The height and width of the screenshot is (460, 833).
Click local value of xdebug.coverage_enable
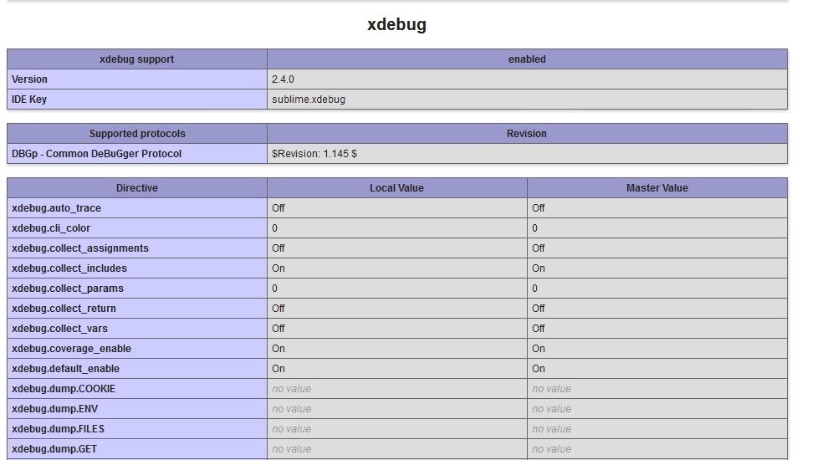(279, 349)
